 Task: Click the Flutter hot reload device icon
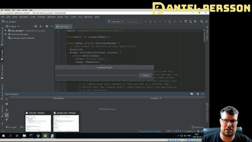tap(170, 21)
